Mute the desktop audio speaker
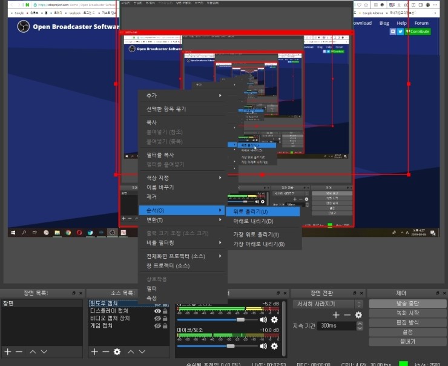This screenshot has width=448, height=366. pyautogui.click(x=263, y=320)
